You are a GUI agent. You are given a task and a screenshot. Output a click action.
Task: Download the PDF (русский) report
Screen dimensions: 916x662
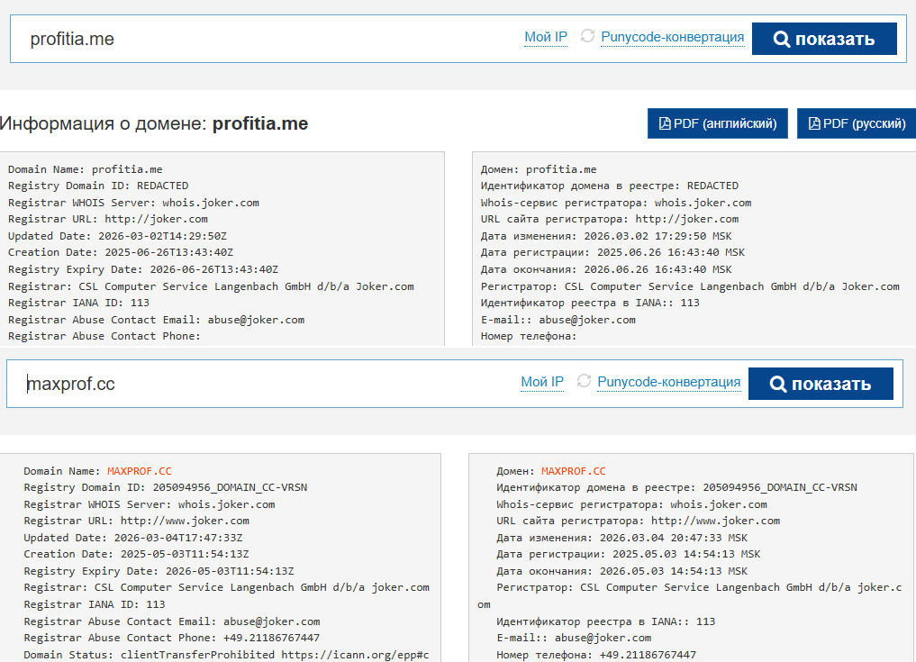856,123
